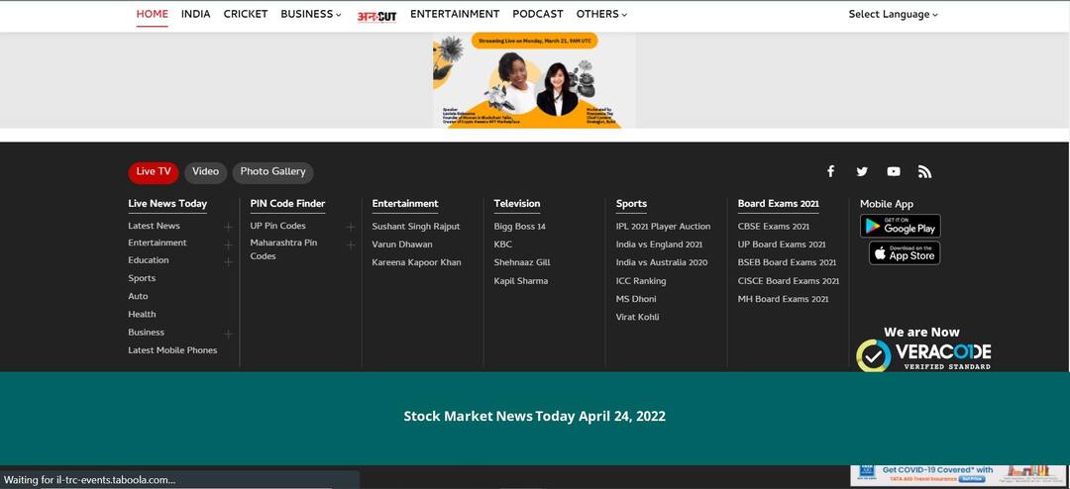This screenshot has width=1070, height=489.
Task: Open the RSS feed icon
Action: click(x=924, y=172)
